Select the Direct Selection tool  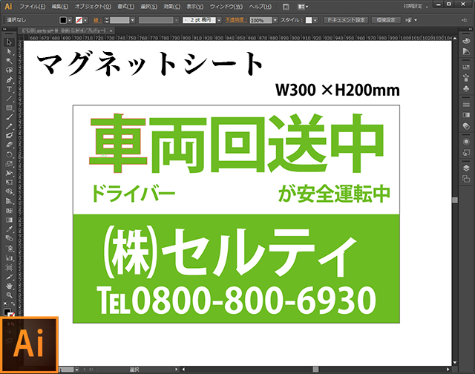(x=9, y=51)
